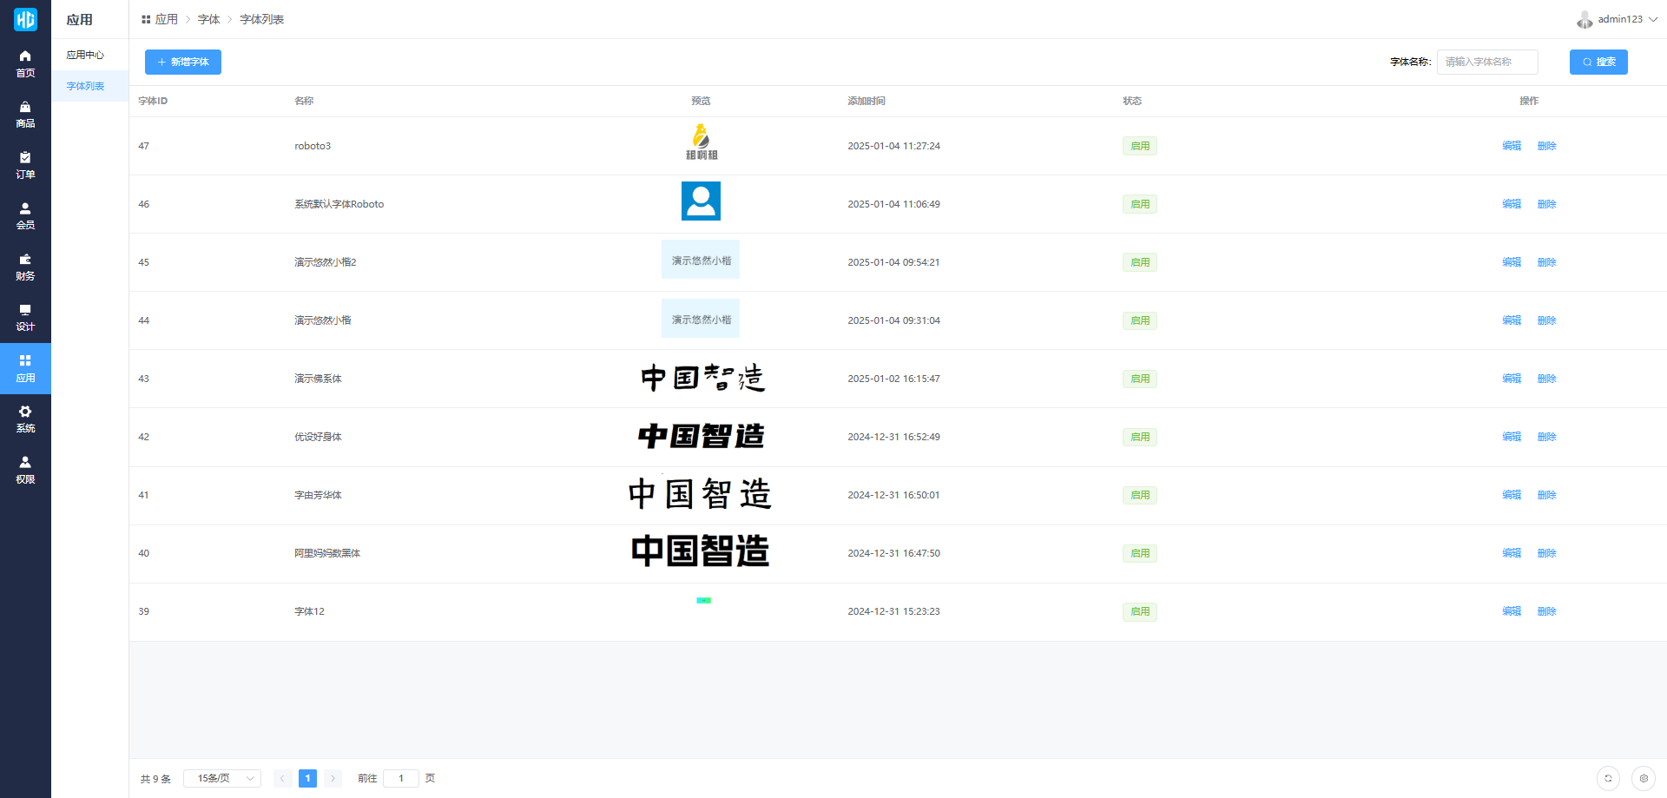The width and height of the screenshot is (1667, 798).
Task: Select 应用中心 menu item
Action: click(85, 55)
